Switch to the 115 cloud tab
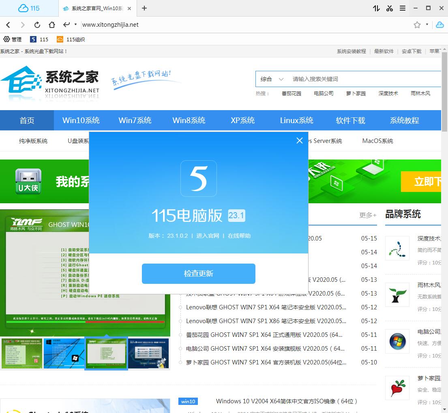 (29, 8)
